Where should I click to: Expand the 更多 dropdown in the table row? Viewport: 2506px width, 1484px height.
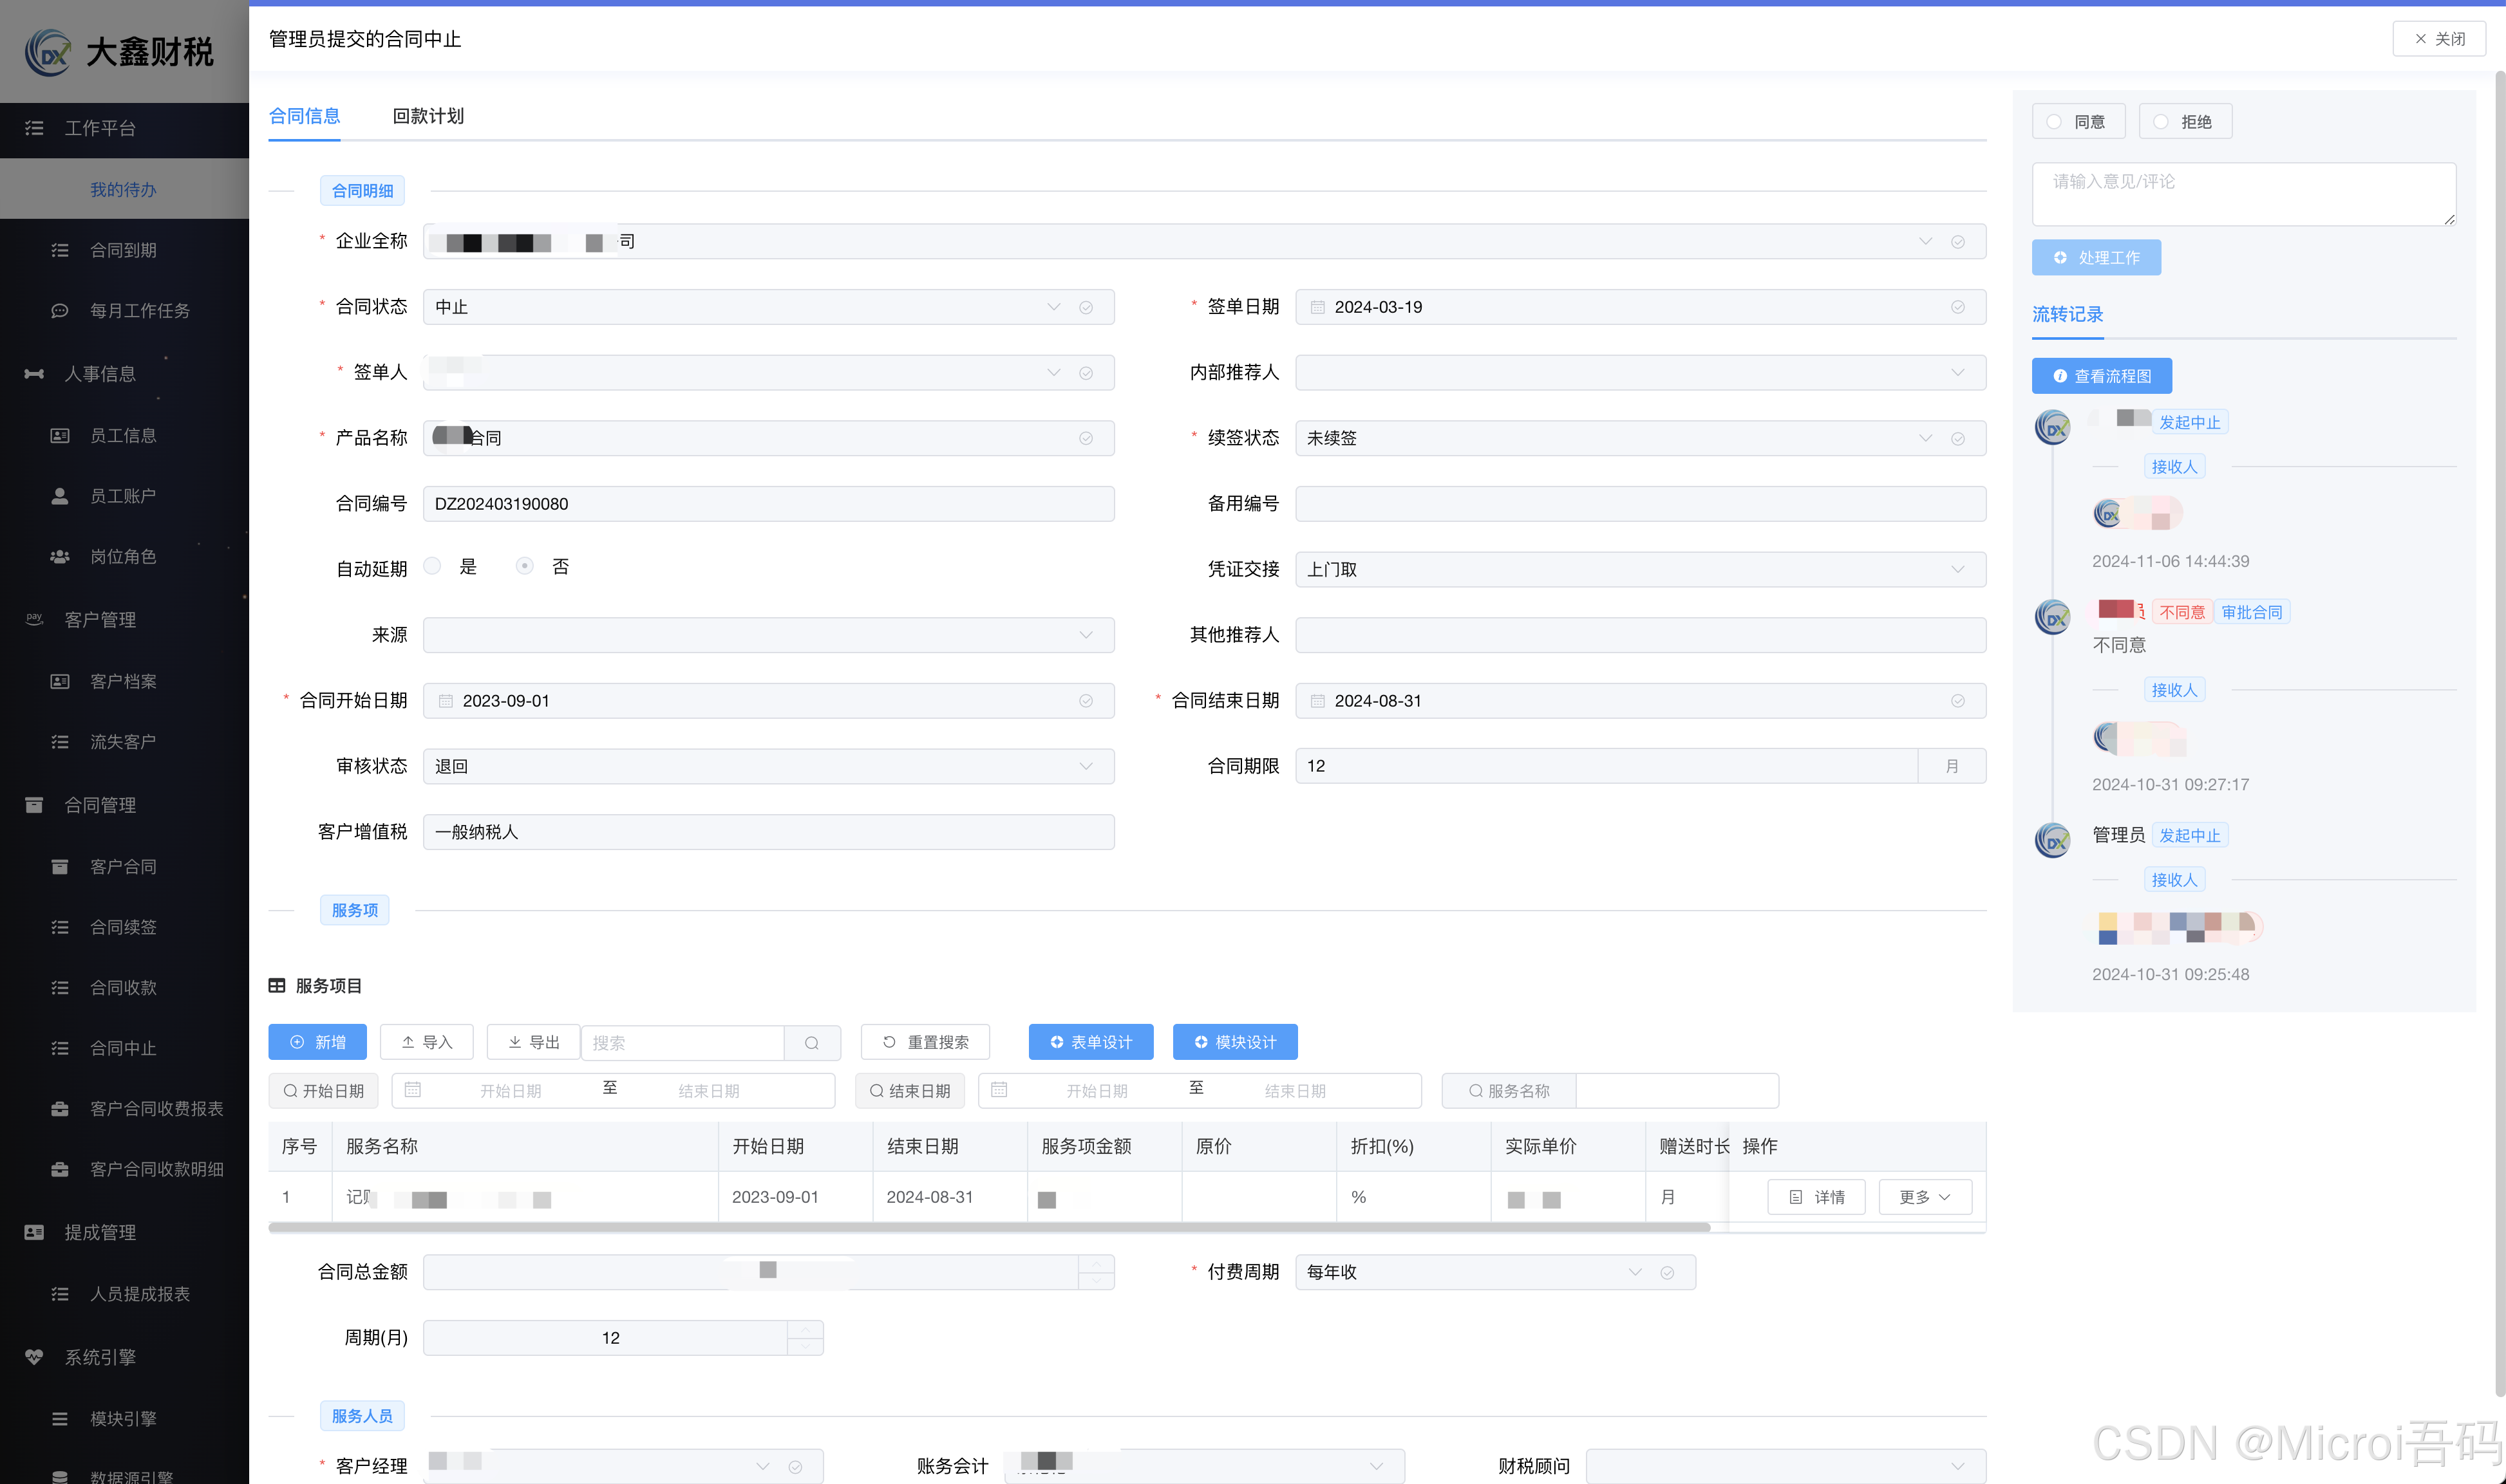[x=1923, y=1196]
